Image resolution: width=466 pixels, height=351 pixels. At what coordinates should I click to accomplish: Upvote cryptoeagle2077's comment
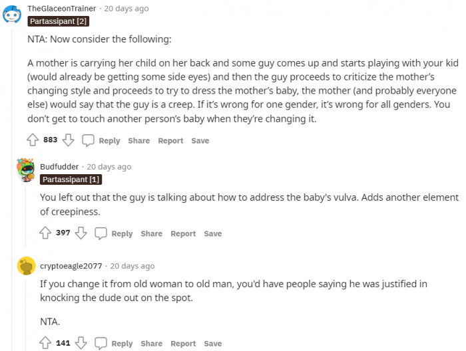click(x=46, y=343)
